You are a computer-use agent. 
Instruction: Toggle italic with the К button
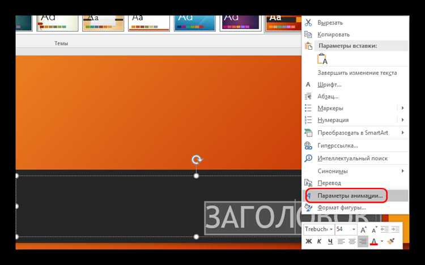tap(319, 241)
